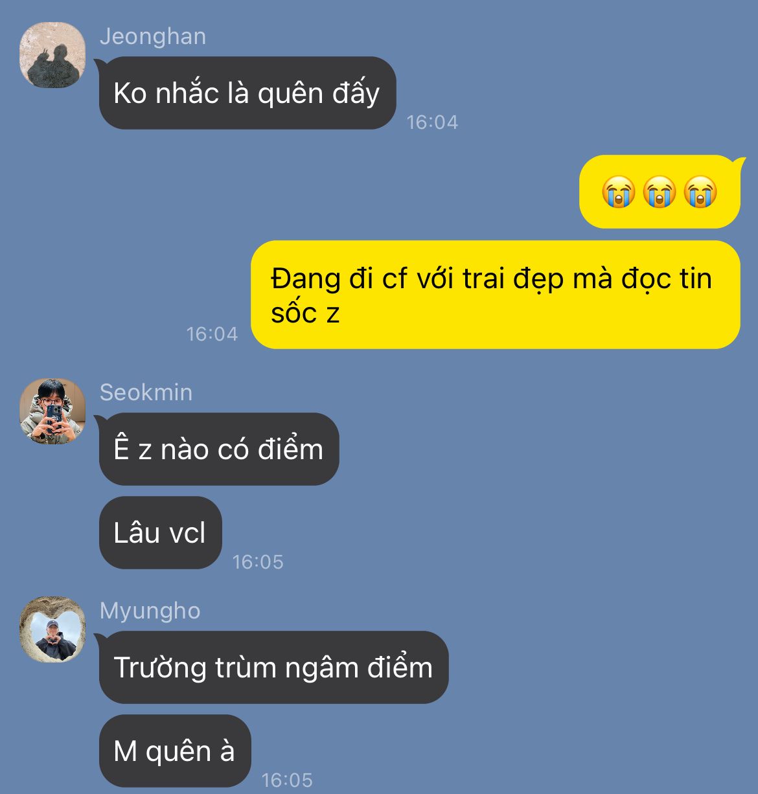Viewport: 758px width, 794px height.
Task: Select the "Đang đi cf với trai đẹp" bubble
Action: tap(496, 295)
